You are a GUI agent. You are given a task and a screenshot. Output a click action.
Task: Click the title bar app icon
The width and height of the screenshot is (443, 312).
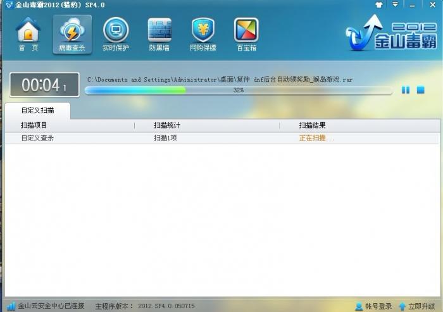pos(9,5)
